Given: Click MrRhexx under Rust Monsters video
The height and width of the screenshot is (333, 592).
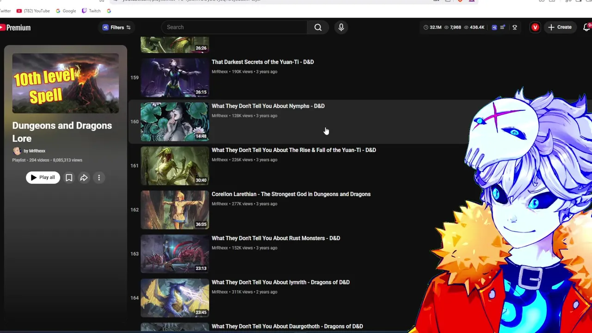Looking at the screenshot, I should [x=220, y=248].
